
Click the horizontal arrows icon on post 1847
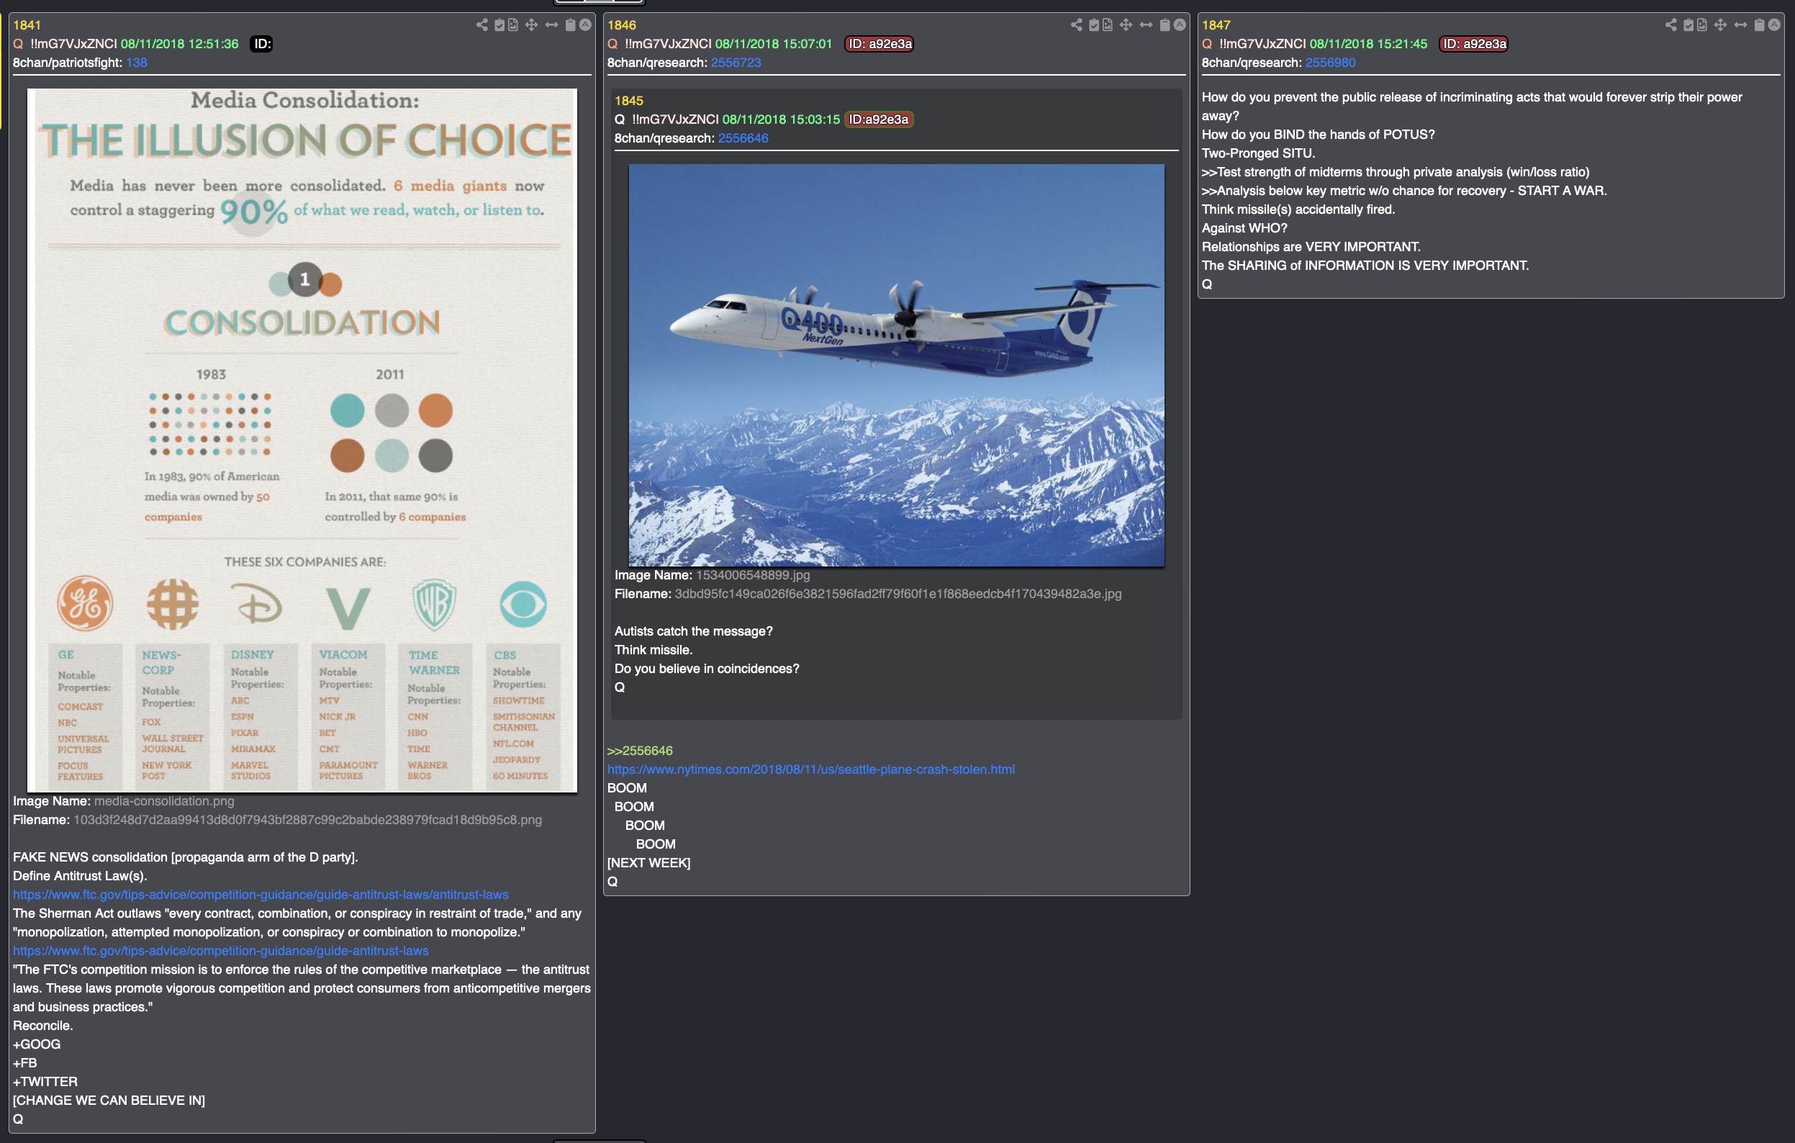[x=1741, y=24]
